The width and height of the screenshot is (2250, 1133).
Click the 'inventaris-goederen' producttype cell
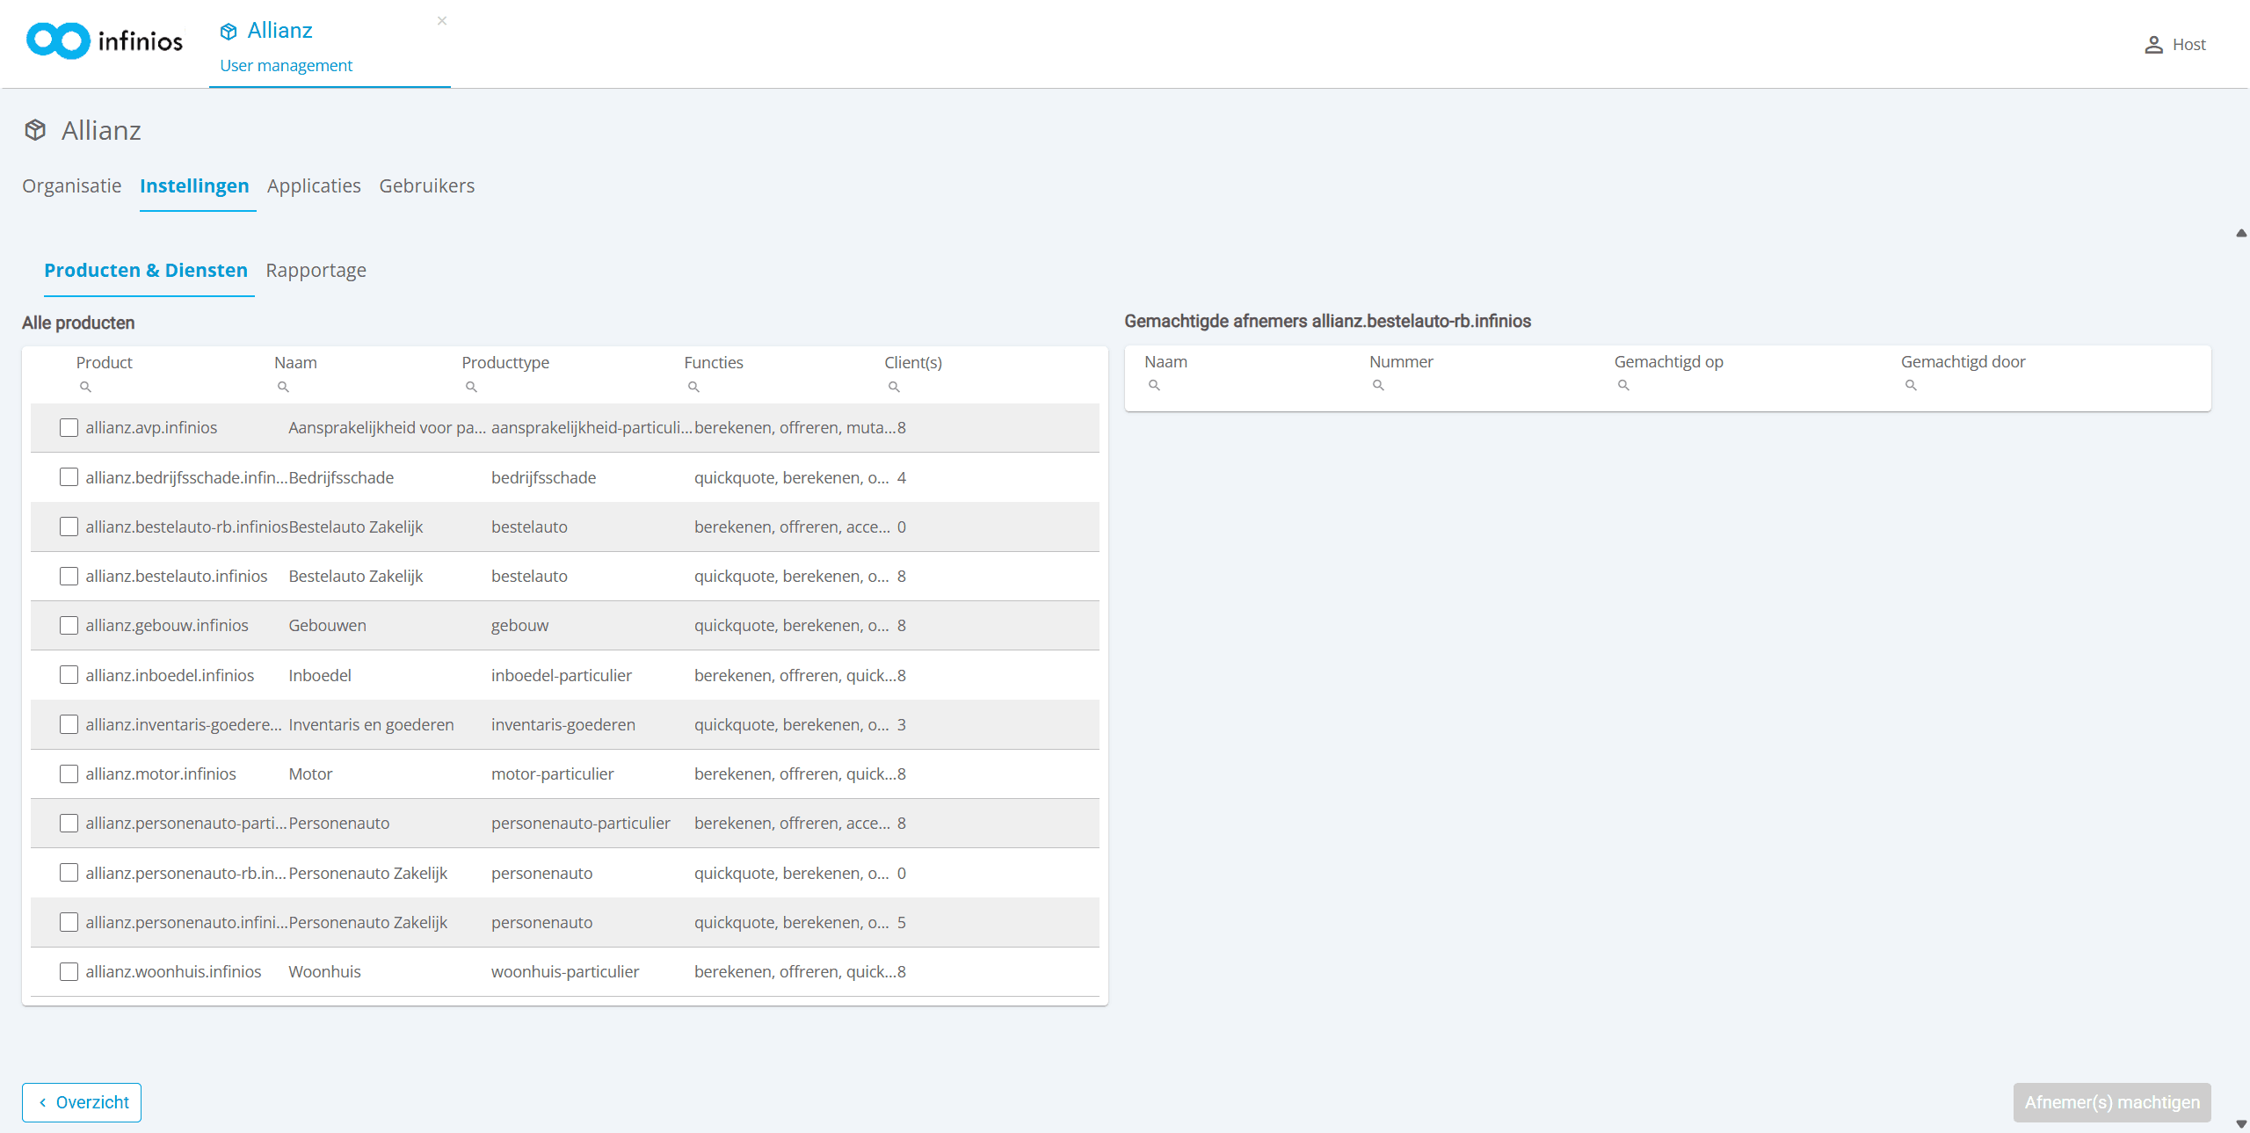[x=563, y=725]
